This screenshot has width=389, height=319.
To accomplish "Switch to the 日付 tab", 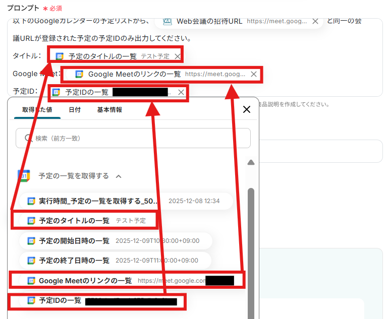I will [75, 110].
